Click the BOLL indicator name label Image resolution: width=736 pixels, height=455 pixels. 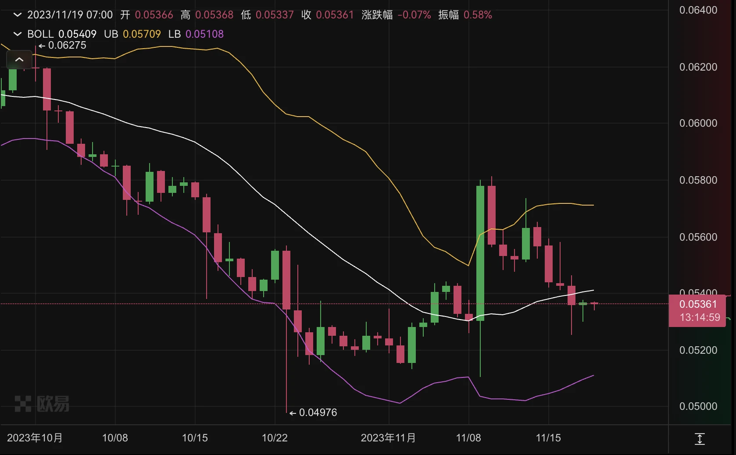click(x=40, y=34)
